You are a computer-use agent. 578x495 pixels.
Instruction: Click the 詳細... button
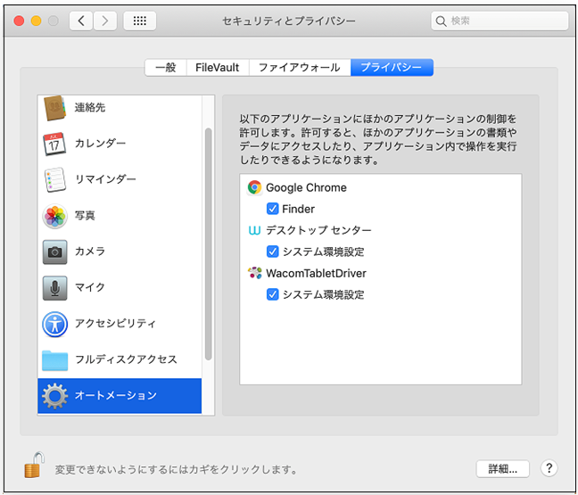click(x=503, y=469)
